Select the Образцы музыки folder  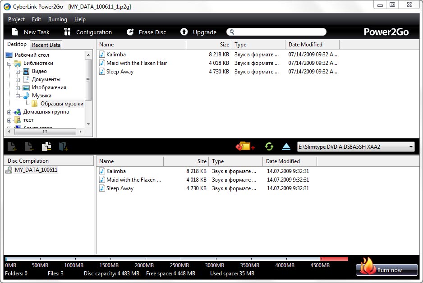click(x=62, y=104)
